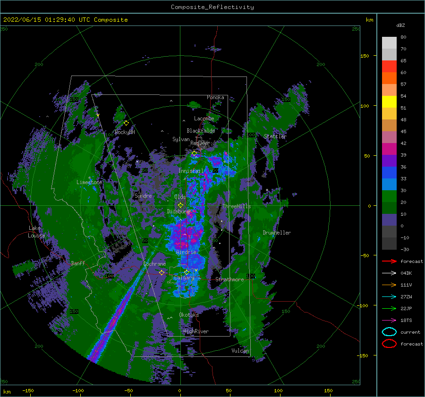Image resolution: width=425 pixels, height=397 pixels.
Task: Click the Limestone station label
Action: 89,182
